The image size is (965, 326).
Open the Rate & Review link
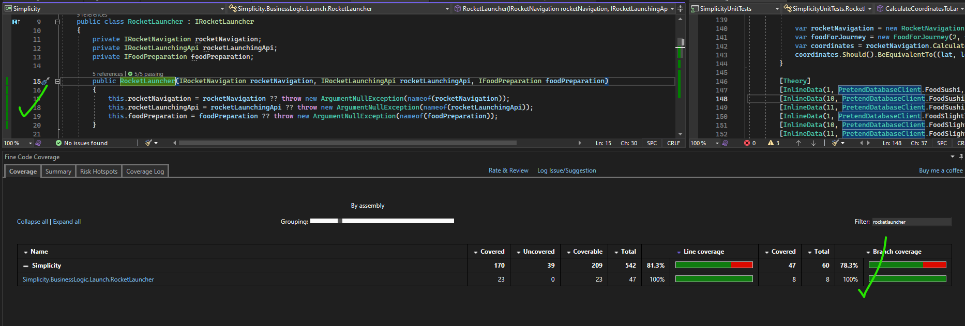point(508,170)
